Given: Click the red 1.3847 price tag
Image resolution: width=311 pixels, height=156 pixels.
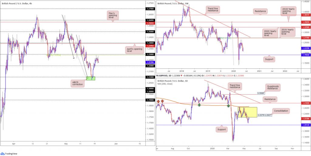Looking at the screenshot, I should tap(306, 15).
